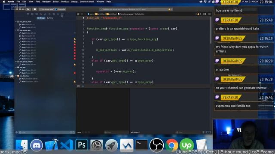Open the Navigate menu
The height and width of the screenshot is (154, 275).
[x=46, y=2]
